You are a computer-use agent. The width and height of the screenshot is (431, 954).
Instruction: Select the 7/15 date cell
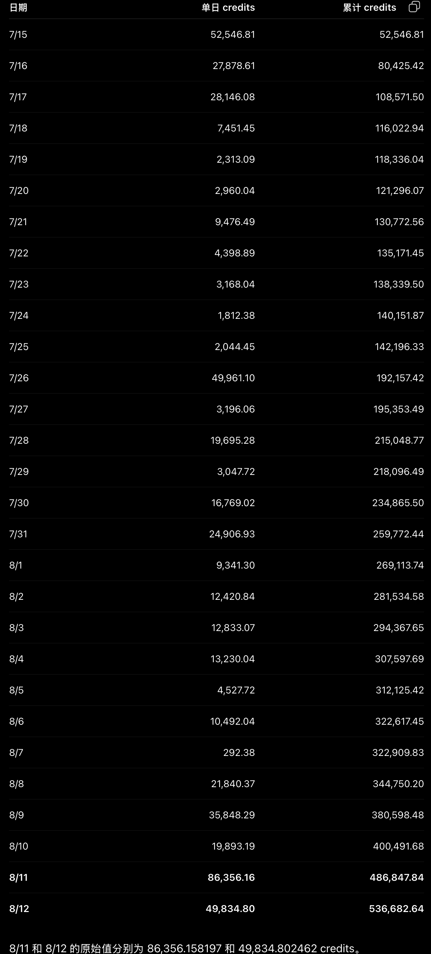click(18, 34)
